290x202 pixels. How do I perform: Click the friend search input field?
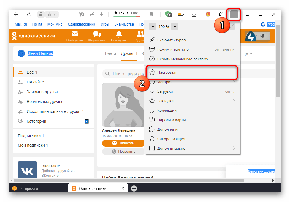tap(125, 74)
